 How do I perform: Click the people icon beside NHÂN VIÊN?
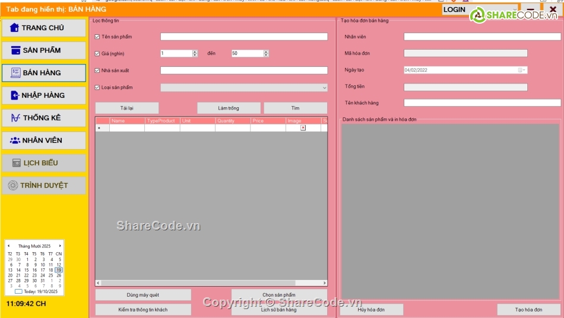click(x=15, y=140)
